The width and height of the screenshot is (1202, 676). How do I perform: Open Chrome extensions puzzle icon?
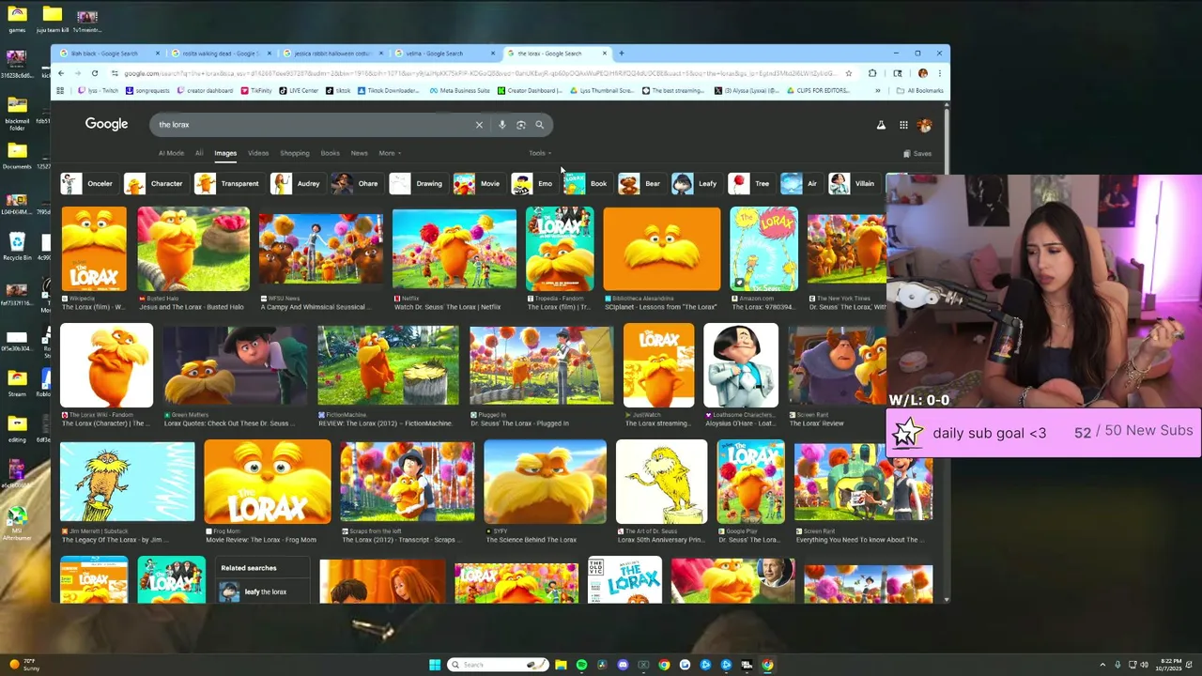872,73
